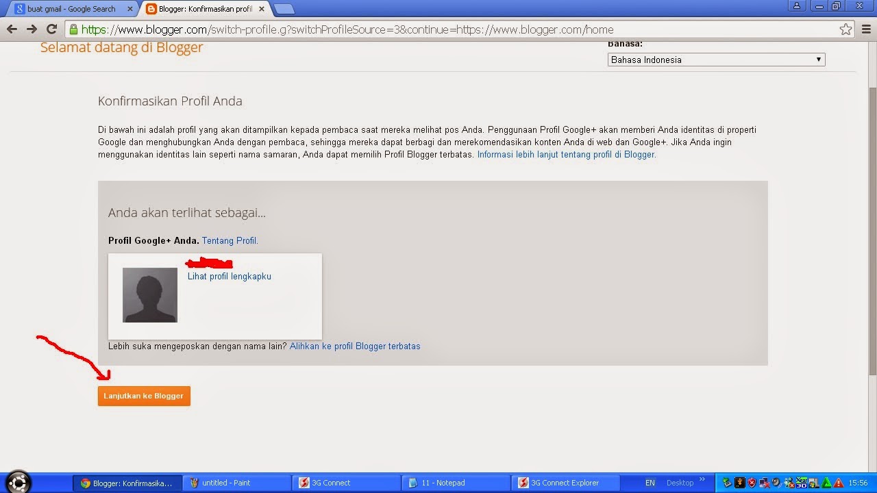Close the 'buat gmail - Google Search' tab
Screen dimensions: 877x493
(129, 9)
